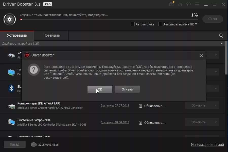Screen dimensions: 228x152
Task: Click the question mark dialog icon
Action: pyautogui.click(x=34, y=70)
